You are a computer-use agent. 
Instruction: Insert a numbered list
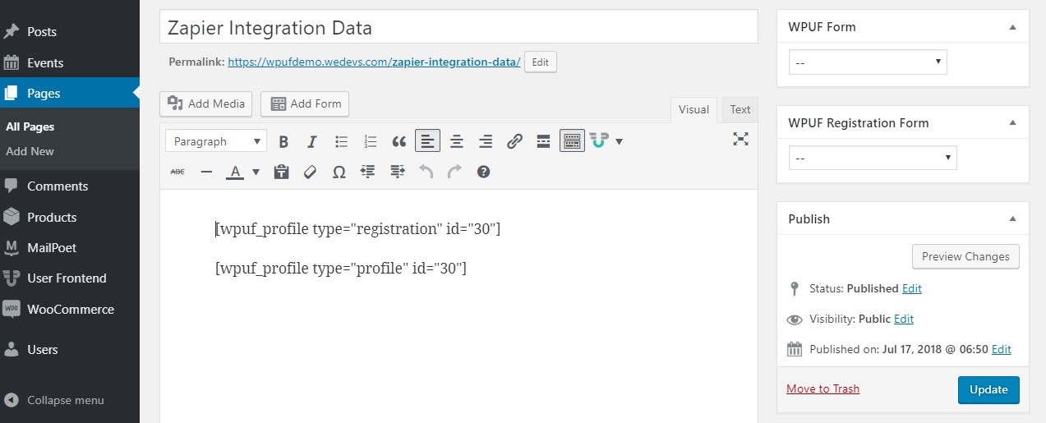click(371, 141)
